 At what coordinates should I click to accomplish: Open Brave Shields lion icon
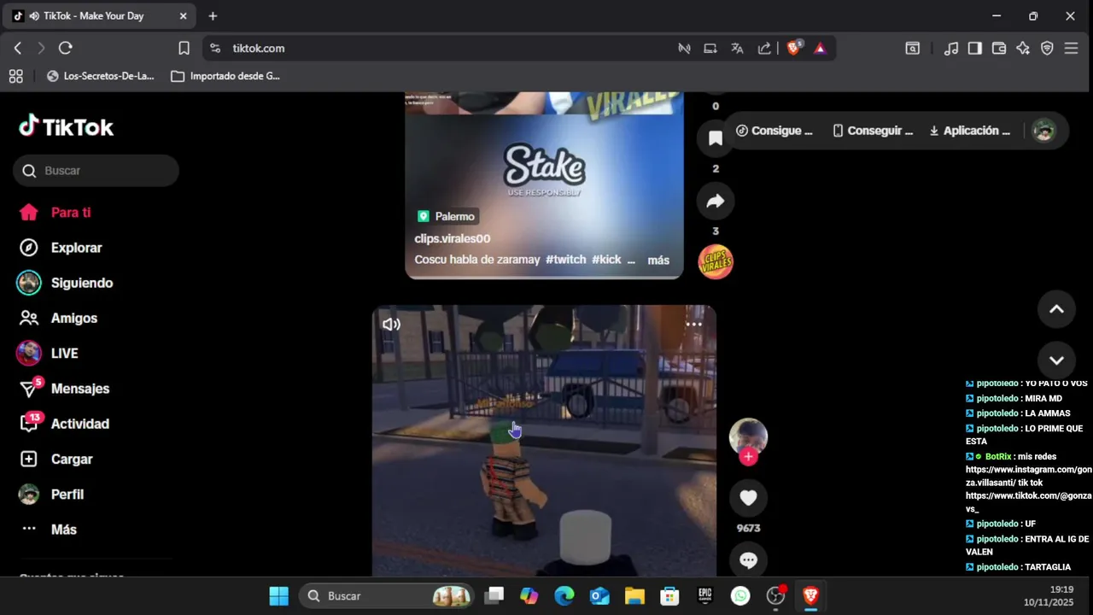tap(794, 48)
